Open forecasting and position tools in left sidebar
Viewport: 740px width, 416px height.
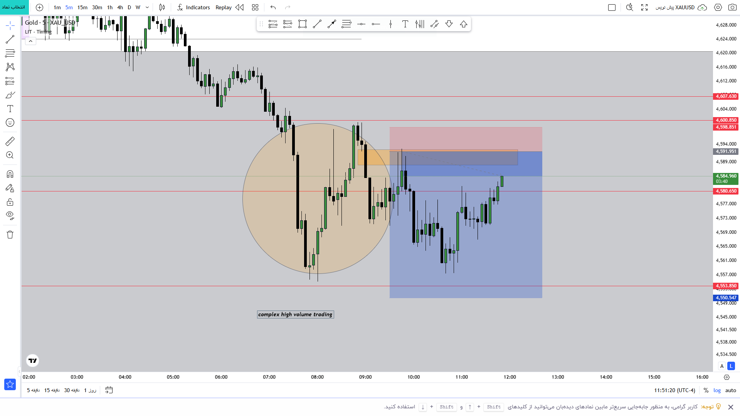tap(10, 81)
